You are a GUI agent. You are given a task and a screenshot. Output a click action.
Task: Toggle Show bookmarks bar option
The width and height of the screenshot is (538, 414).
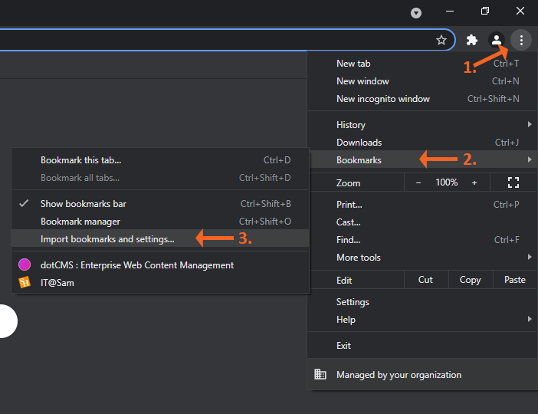pyautogui.click(x=83, y=204)
